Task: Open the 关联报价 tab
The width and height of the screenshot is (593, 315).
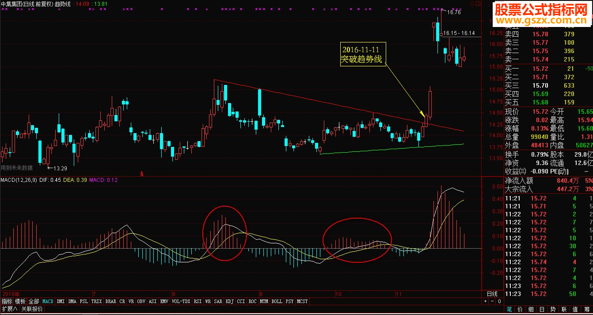Action: [x=32, y=309]
